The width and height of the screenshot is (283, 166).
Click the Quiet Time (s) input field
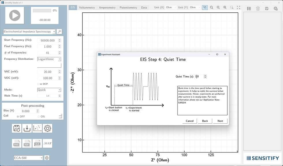coord(199,77)
